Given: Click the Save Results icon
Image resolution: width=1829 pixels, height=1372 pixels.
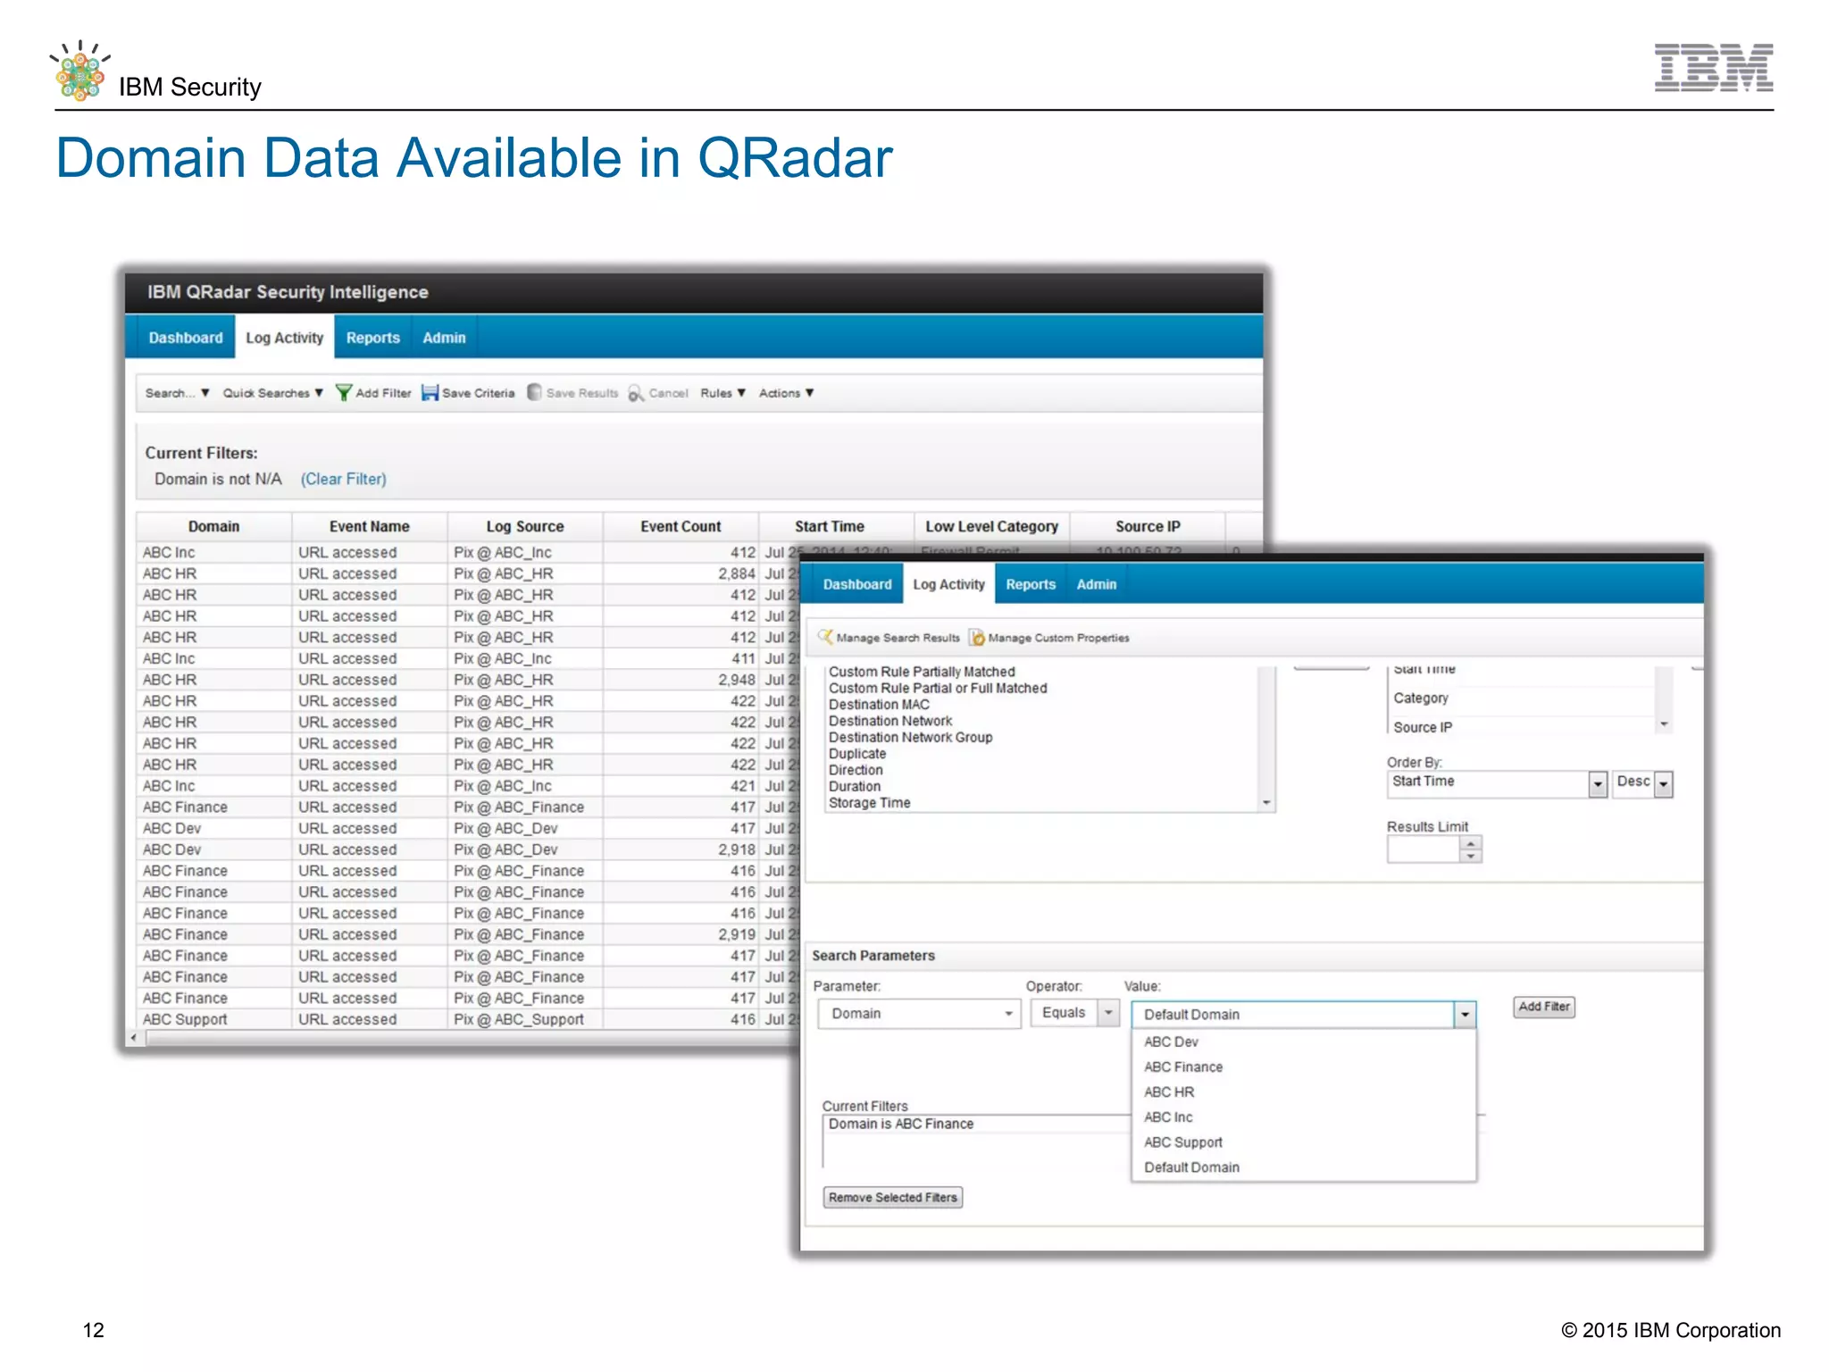Looking at the screenshot, I should [534, 393].
